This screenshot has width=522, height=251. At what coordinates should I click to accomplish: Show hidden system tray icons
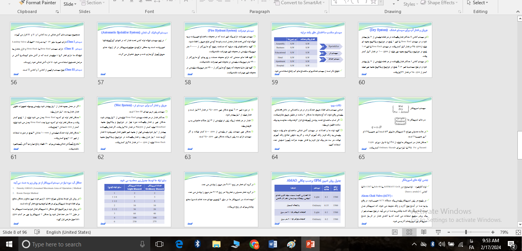pos(414,244)
